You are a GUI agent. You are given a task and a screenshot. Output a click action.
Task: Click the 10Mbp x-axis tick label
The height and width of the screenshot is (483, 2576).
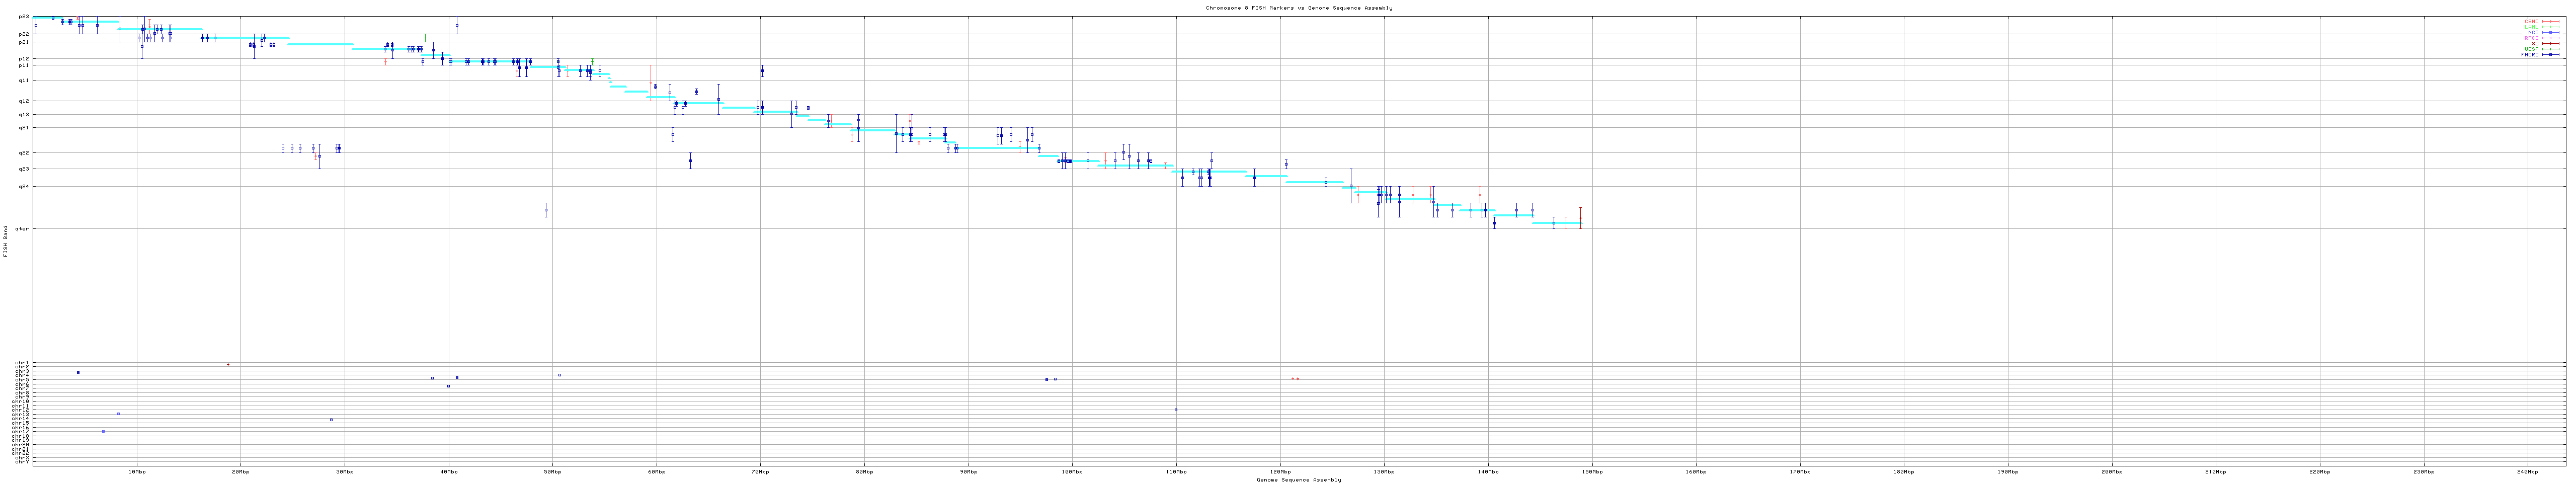pyautogui.click(x=137, y=471)
